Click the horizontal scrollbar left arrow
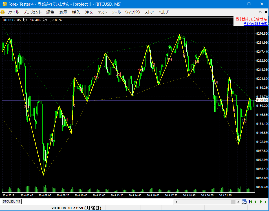 [x=177, y=202]
